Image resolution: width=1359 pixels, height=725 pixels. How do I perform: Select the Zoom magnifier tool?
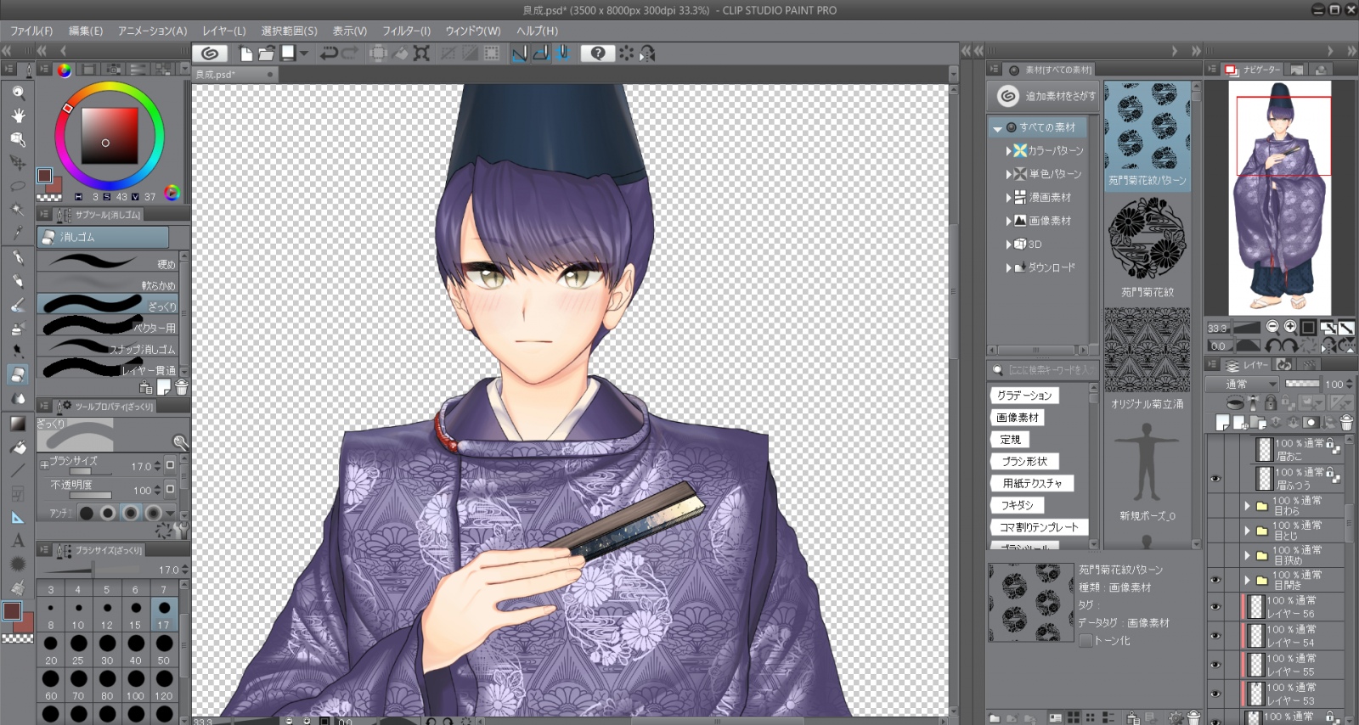click(18, 92)
